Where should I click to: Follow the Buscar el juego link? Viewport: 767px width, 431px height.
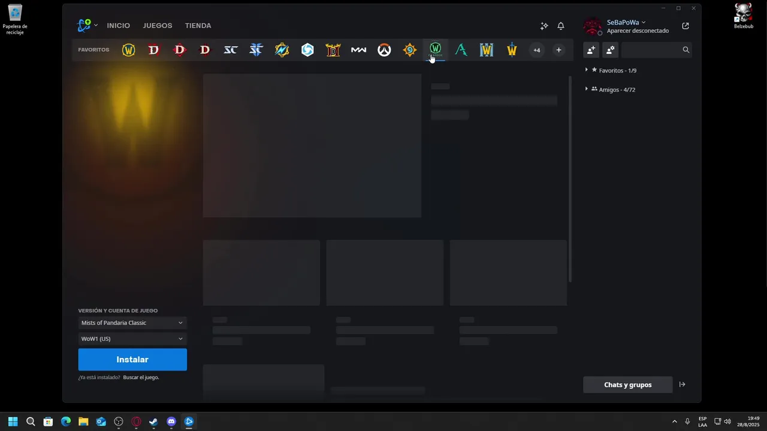pos(141,378)
